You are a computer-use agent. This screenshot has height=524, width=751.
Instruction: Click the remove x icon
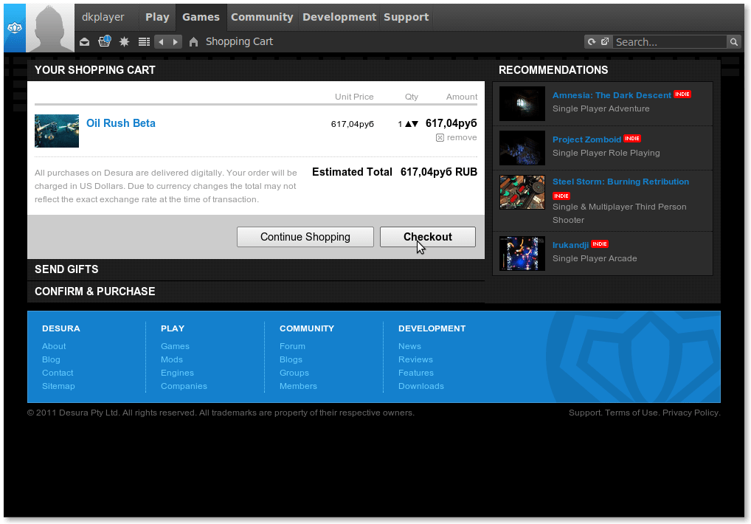(x=440, y=138)
